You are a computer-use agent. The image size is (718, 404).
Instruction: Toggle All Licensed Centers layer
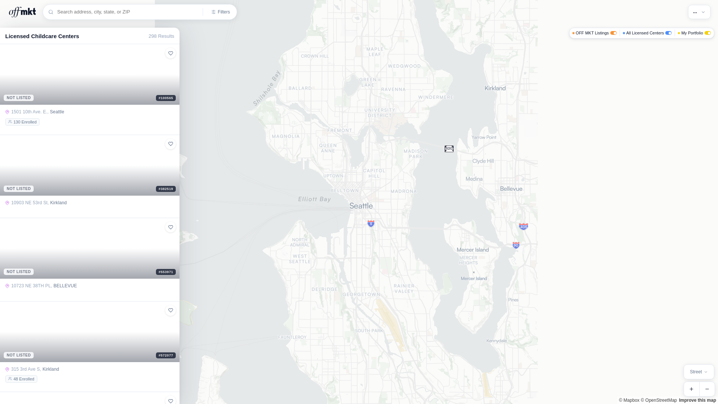pos(669,33)
